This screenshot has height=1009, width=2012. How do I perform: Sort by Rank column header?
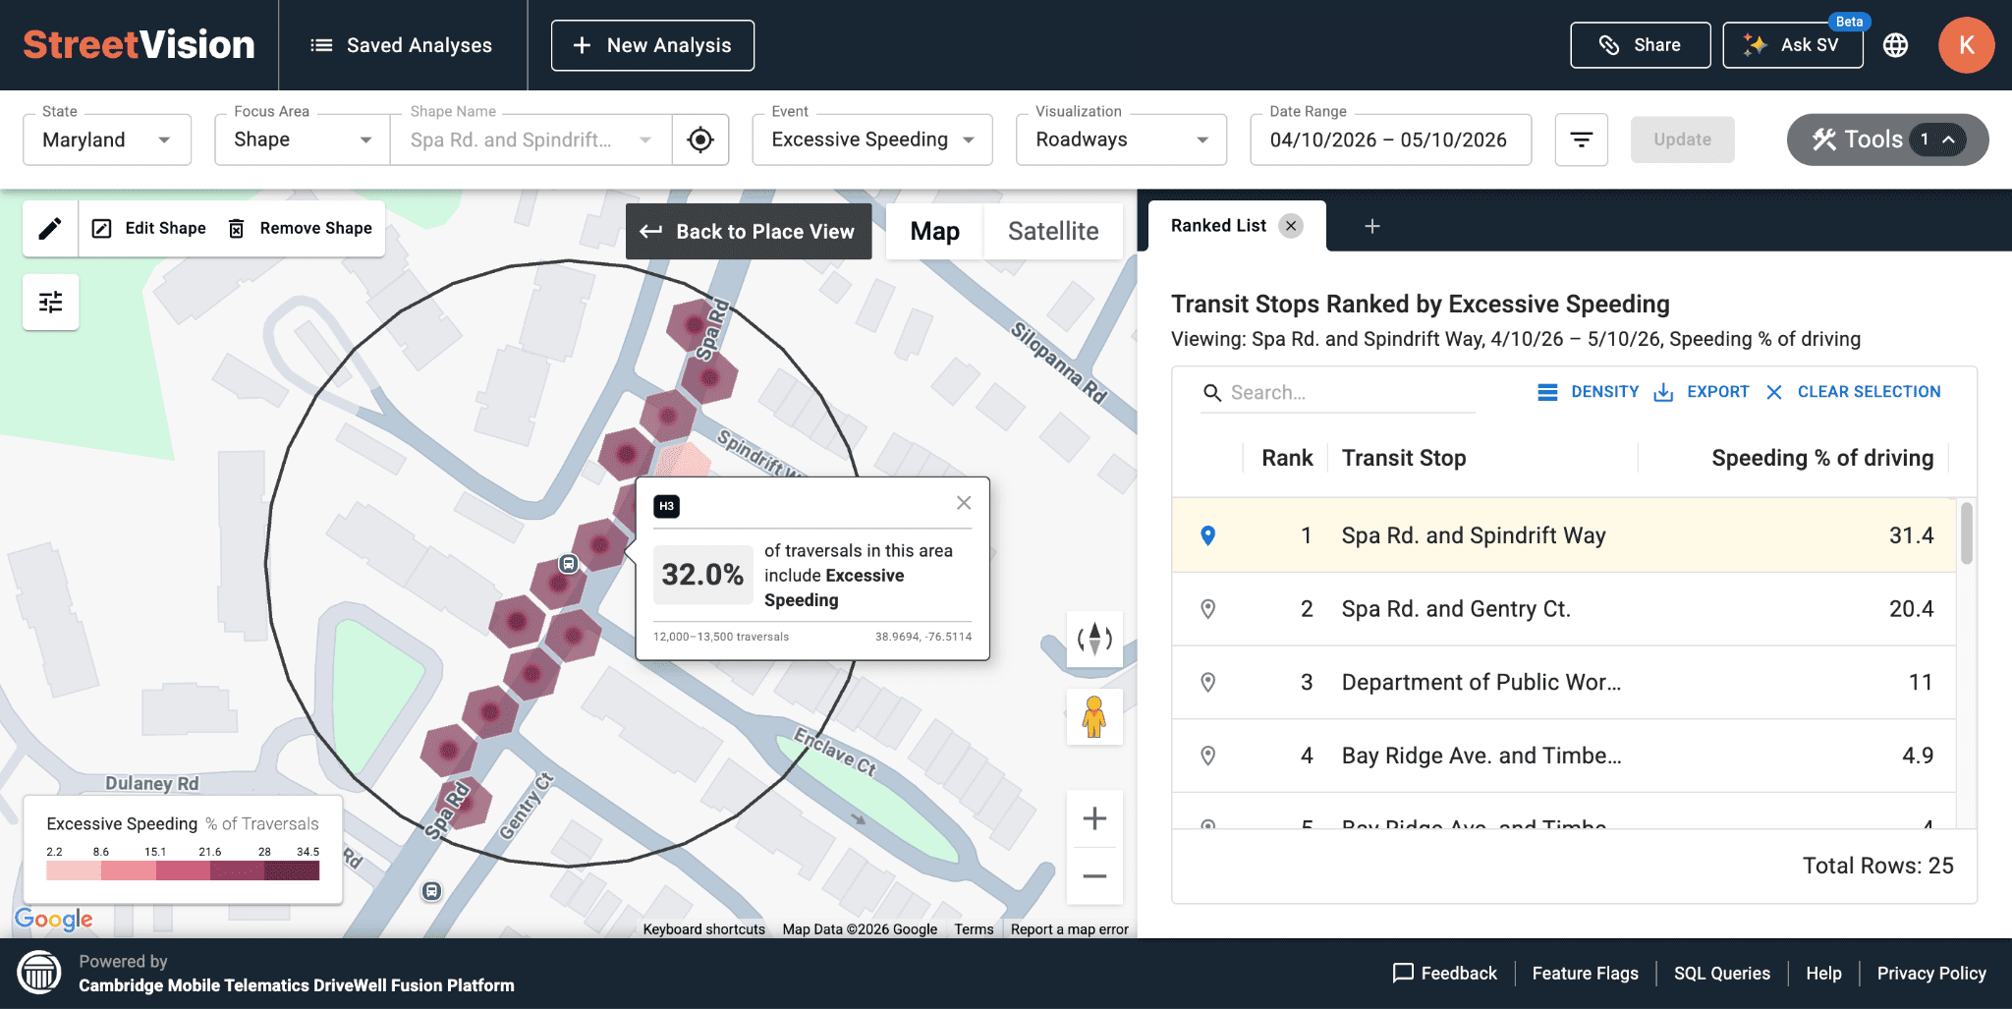coord(1287,458)
